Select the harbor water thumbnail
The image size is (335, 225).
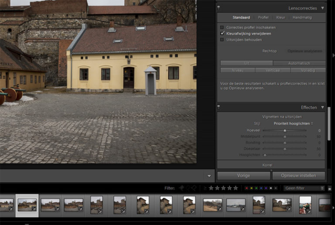coord(236,205)
